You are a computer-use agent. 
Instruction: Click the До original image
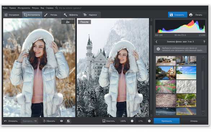(x=39, y=68)
